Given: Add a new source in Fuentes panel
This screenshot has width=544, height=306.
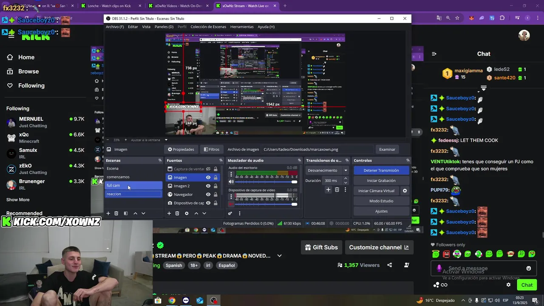Looking at the screenshot, I should [169, 213].
